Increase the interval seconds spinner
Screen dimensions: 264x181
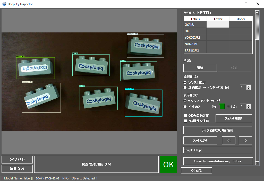pyautogui.click(x=249, y=86)
